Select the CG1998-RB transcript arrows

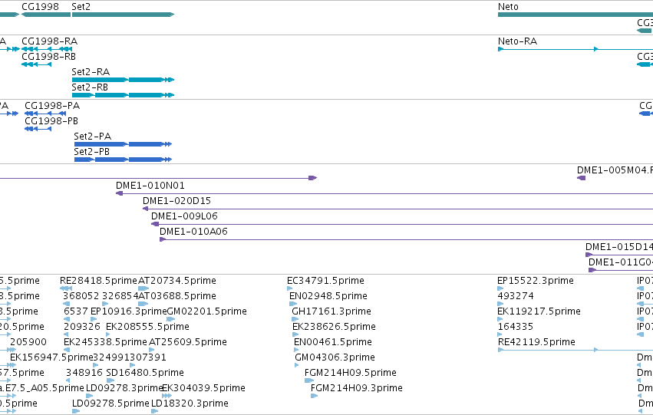pos(36,64)
